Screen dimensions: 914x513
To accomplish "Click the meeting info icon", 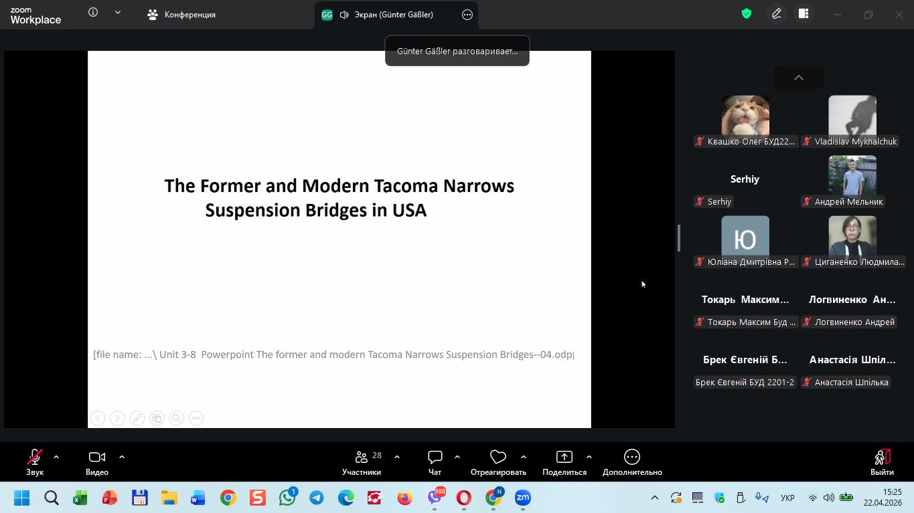I will pyautogui.click(x=93, y=13).
